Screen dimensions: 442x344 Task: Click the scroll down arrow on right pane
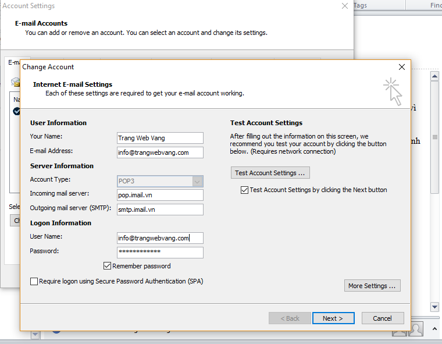(x=434, y=307)
